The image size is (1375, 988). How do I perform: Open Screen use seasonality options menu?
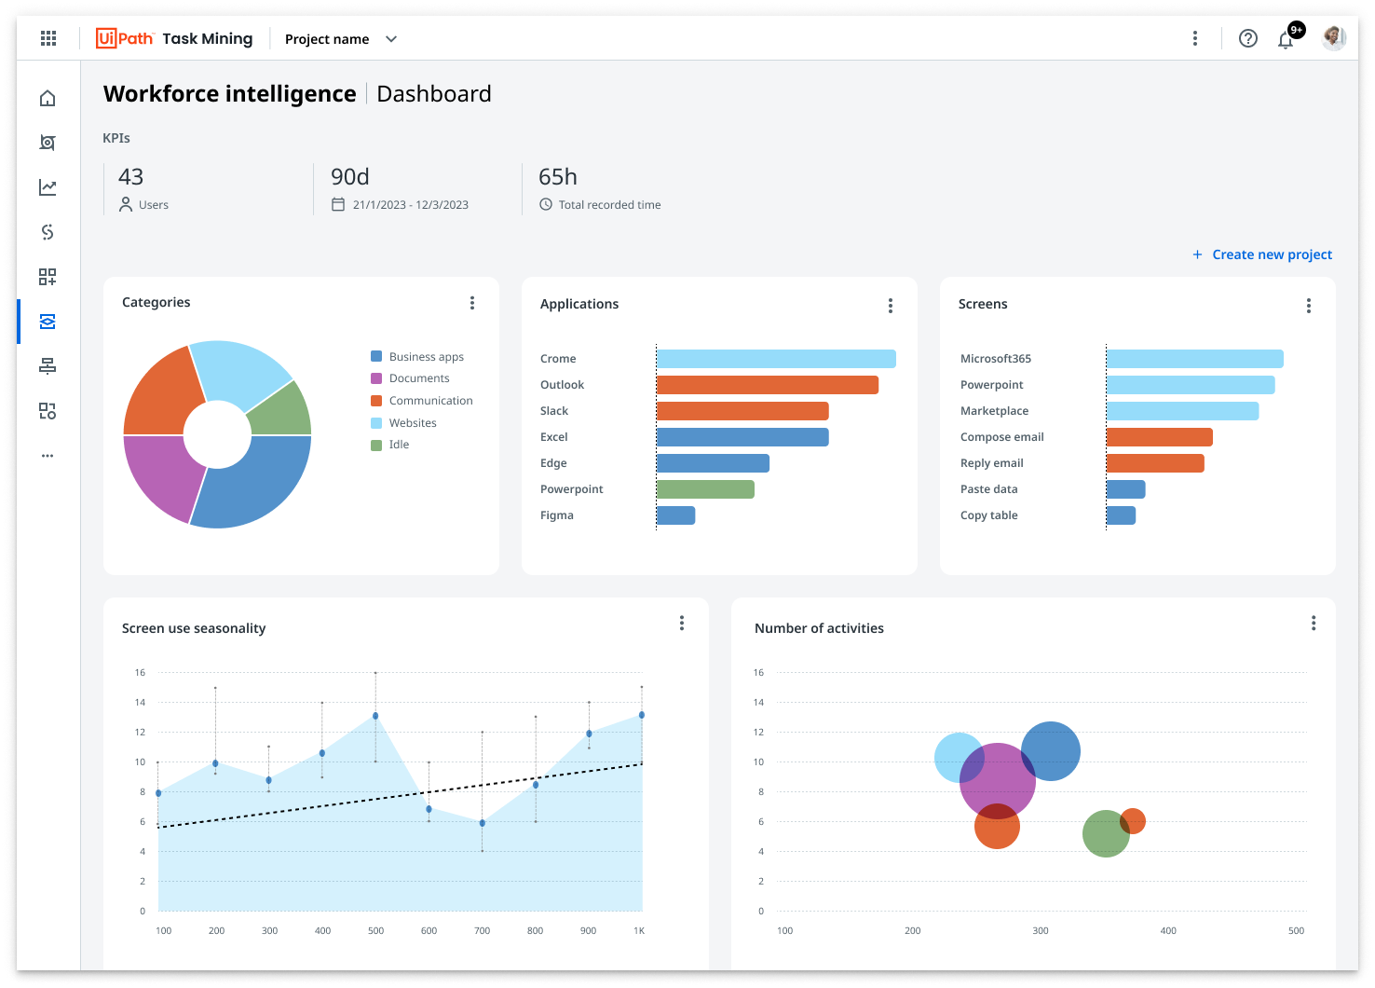click(682, 624)
